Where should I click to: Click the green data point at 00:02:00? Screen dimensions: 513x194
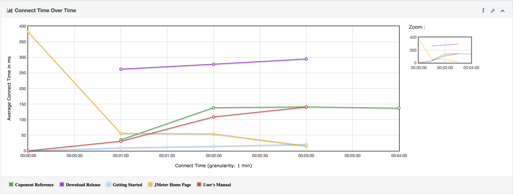coord(213,108)
